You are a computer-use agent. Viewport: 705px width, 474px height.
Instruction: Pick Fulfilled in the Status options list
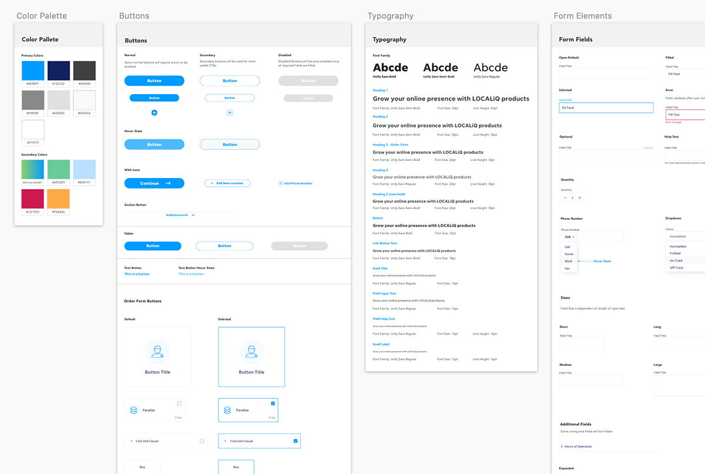pyautogui.click(x=685, y=254)
